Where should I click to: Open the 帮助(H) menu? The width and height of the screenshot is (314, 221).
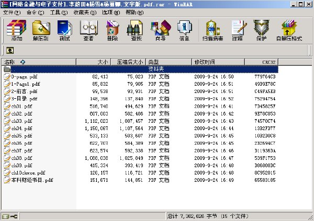click(x=134, y=13)
